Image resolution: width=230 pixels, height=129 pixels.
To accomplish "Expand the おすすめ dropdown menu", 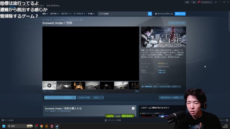I will tap(54, 14).
